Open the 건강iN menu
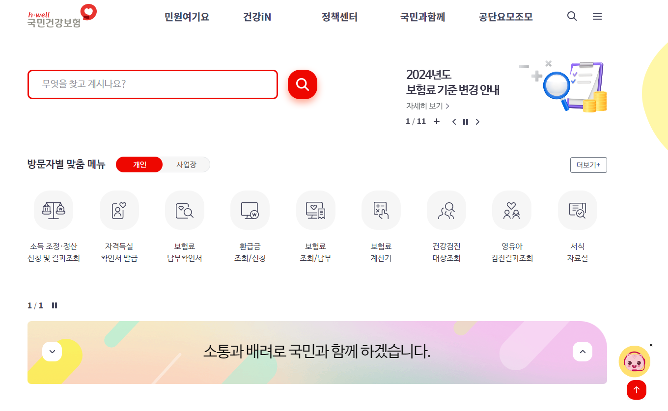Viewport: 668px width, 411px height. pos(256,16)
